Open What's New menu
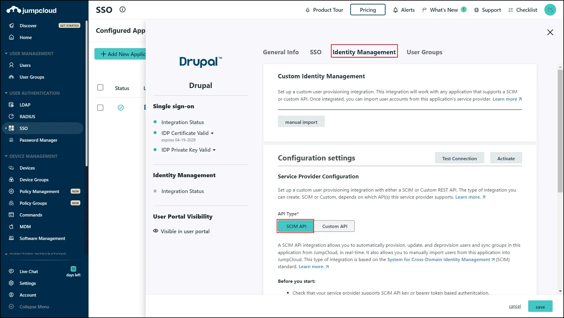 [x=444, y=10]
